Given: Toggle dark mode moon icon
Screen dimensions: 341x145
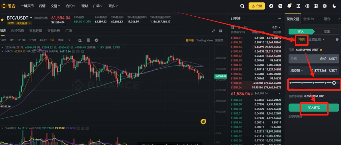Looking at the screenshot, I should 334,6.
